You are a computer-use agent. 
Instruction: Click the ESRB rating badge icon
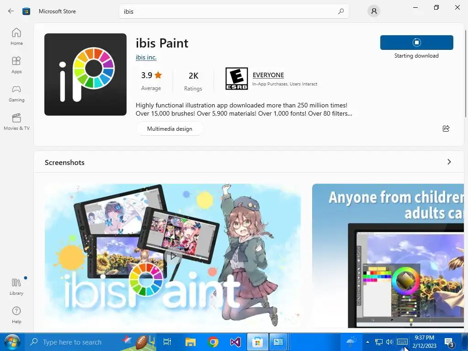click(237, 79)
